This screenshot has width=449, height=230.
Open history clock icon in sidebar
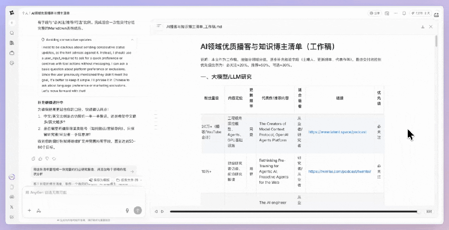click(12, 63)
